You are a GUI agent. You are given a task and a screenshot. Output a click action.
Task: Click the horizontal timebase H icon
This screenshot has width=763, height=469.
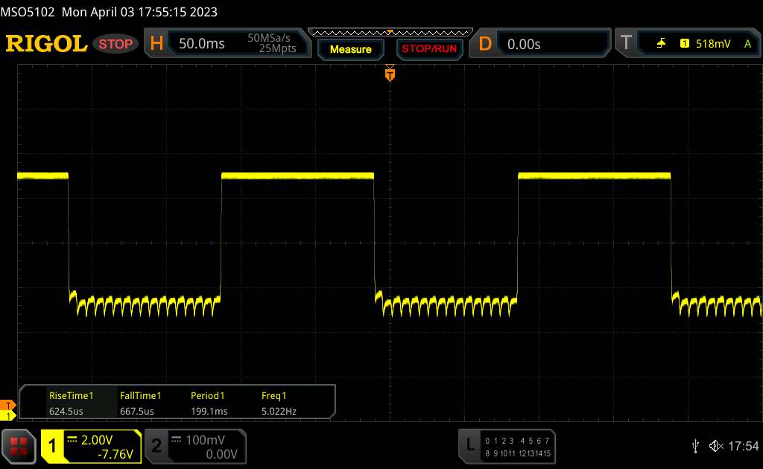[x=156, y=44]
